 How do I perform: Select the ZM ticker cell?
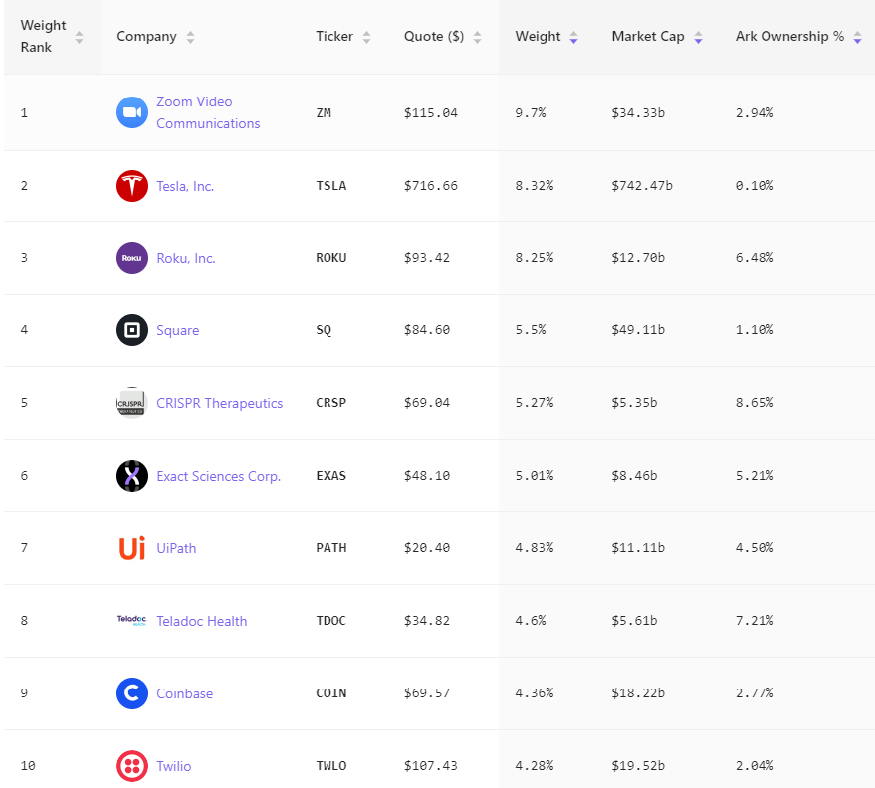(324, 113)
